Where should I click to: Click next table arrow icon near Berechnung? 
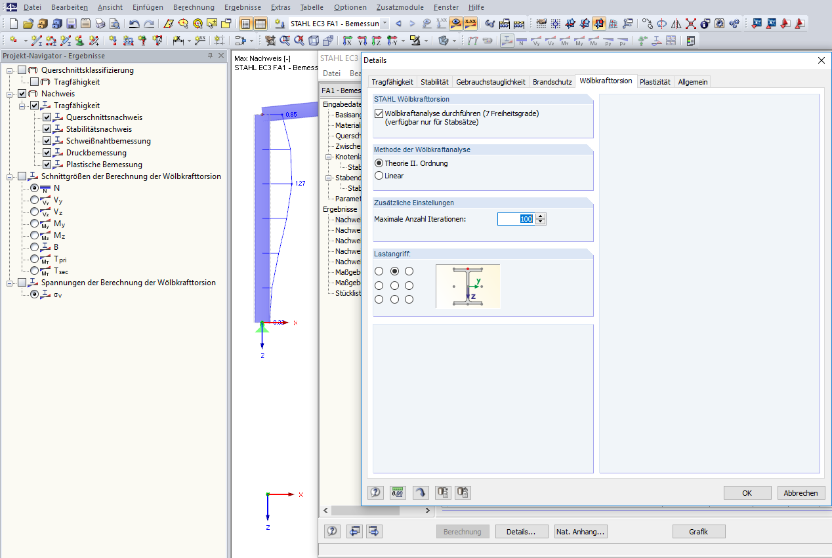click(x=375, y=531)
